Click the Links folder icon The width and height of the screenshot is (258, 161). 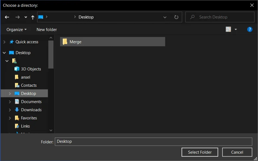(17, 126)
